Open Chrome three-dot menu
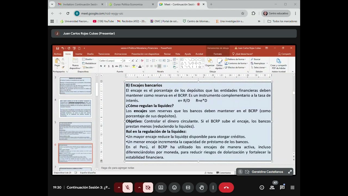Viewport: 348px width, 196px height. point(295,13)
